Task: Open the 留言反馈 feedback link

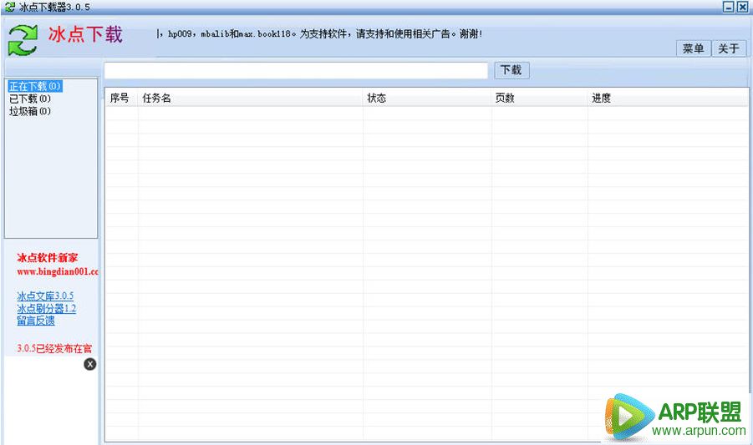Action: (x=36, y=321)
